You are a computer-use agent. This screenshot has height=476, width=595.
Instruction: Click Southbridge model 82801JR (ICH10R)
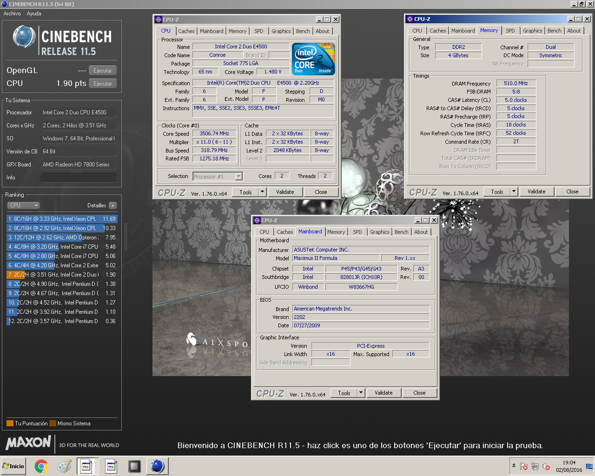pyautogui.click(x=361, y=278)
